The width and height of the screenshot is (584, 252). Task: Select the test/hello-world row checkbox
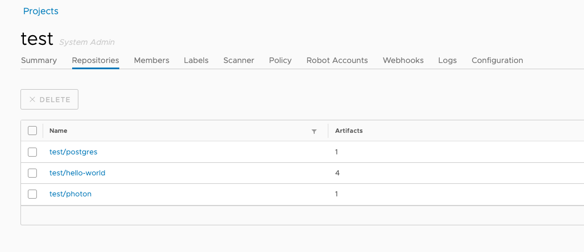pos(32,173)
